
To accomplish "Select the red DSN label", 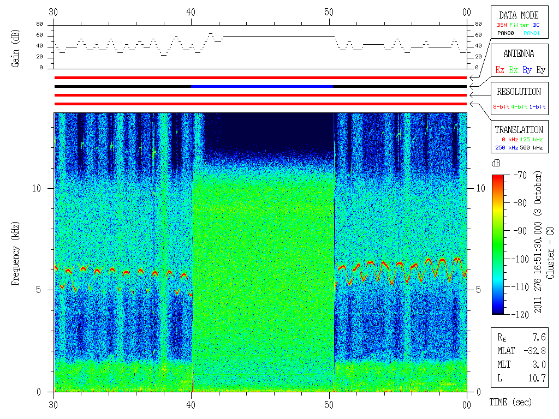I will (502, 25).
